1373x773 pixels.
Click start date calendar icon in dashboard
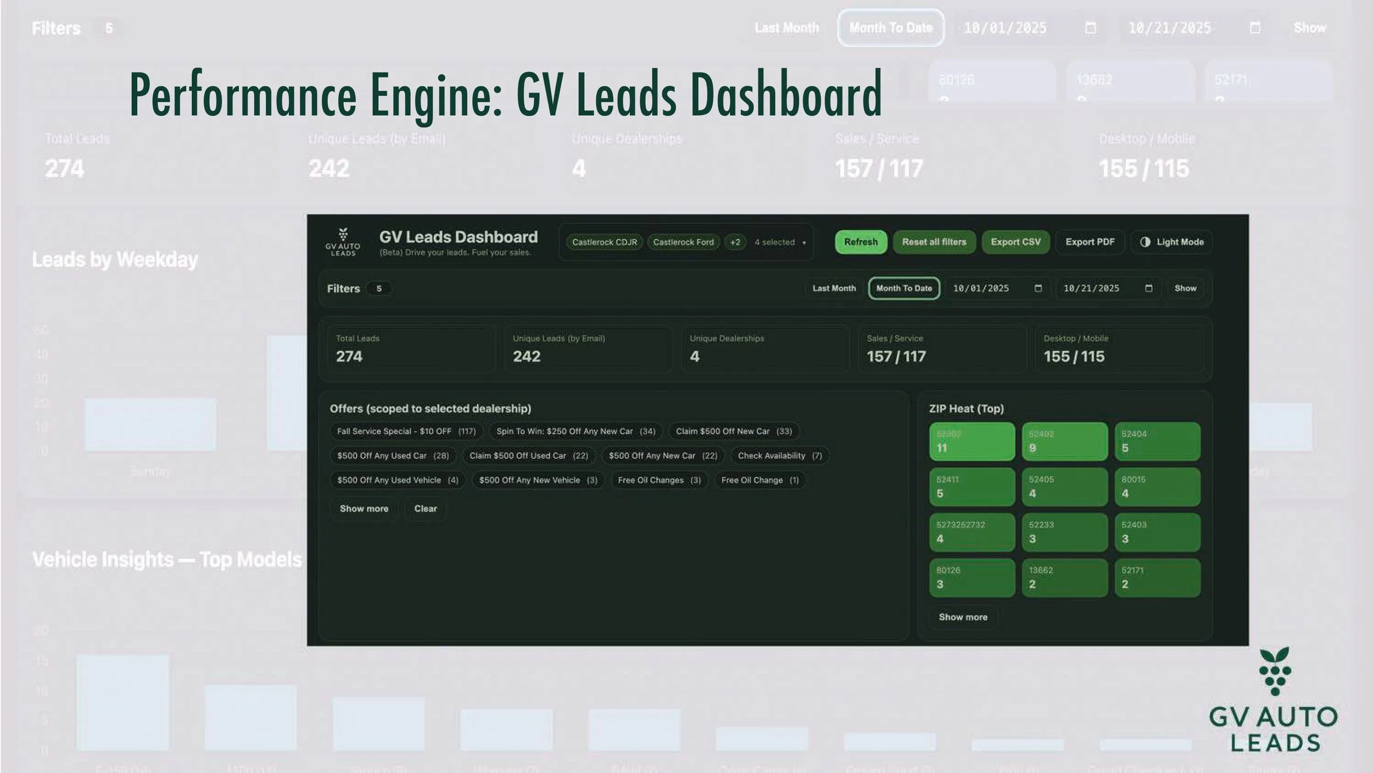coord(1038,288)
